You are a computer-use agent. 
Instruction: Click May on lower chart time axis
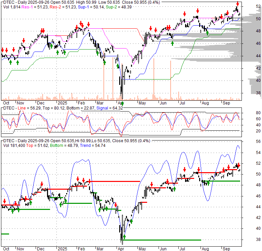tap(142, 249)
